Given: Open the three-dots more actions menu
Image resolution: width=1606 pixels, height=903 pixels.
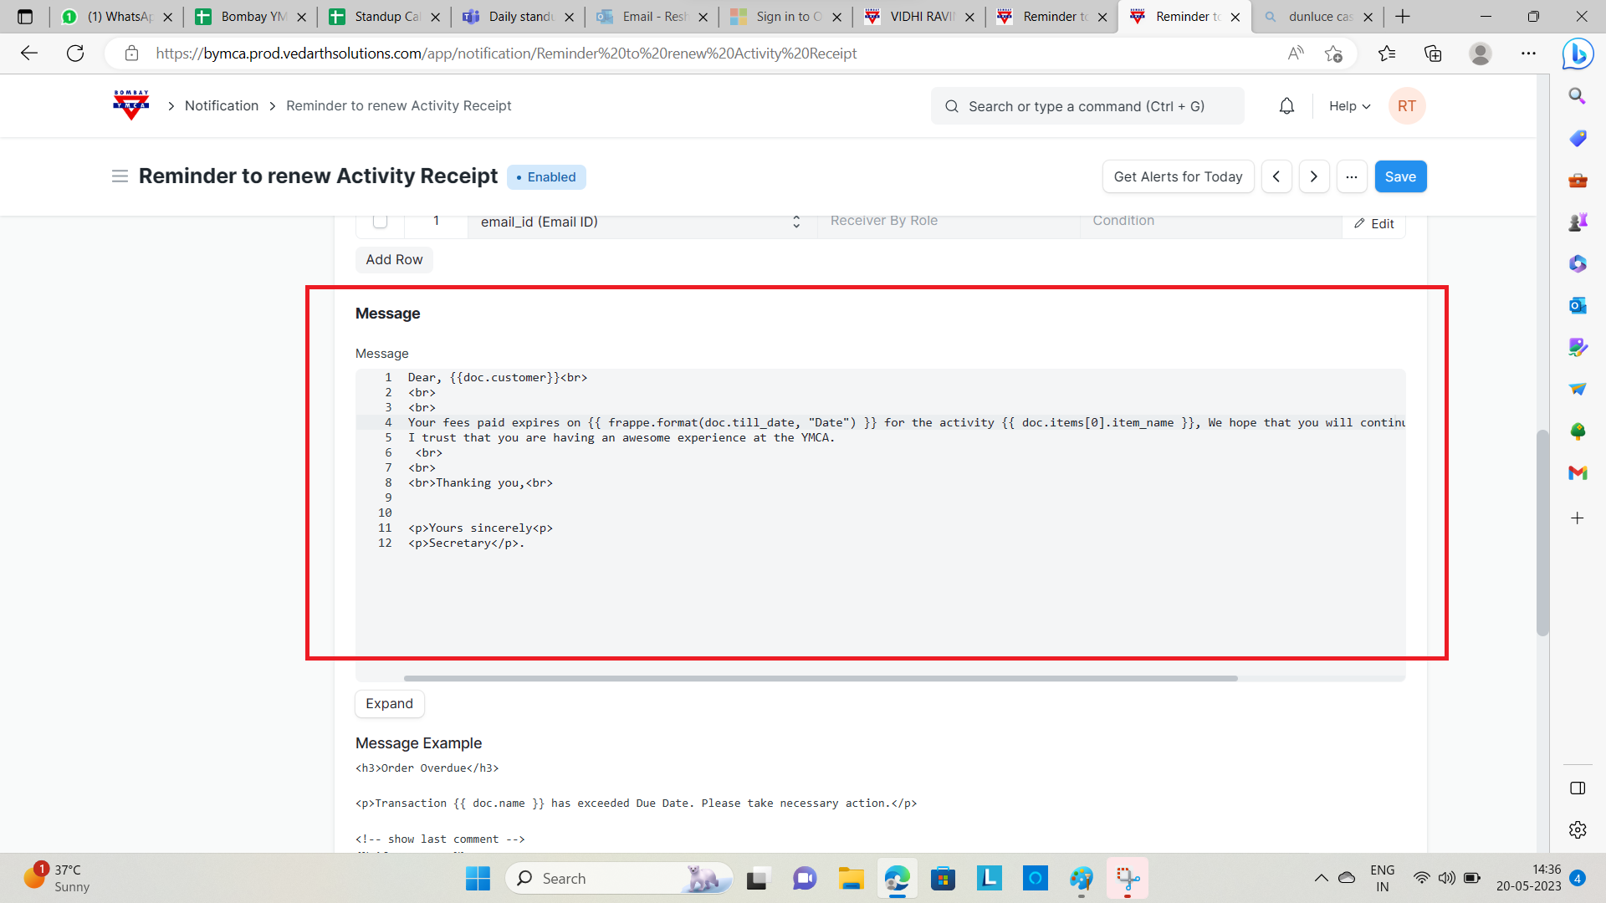Looking at the screenshot, I should 1352,176.
